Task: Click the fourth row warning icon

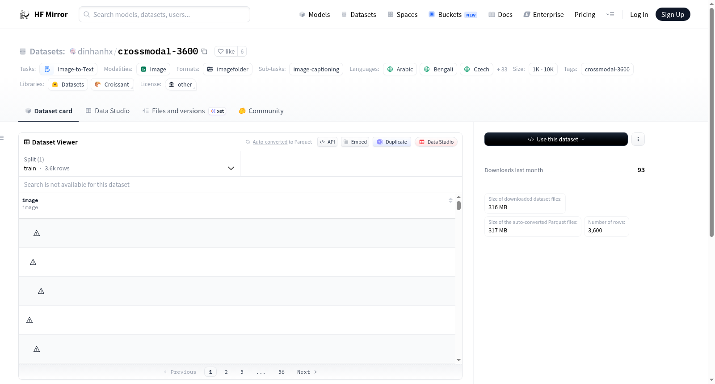Action: (x=29, y=320)
